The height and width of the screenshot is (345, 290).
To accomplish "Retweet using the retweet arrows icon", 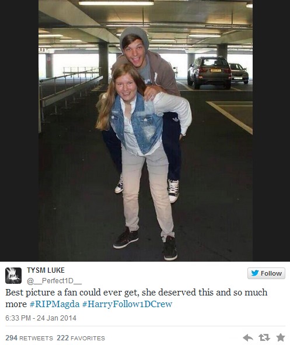I will 264,337.
